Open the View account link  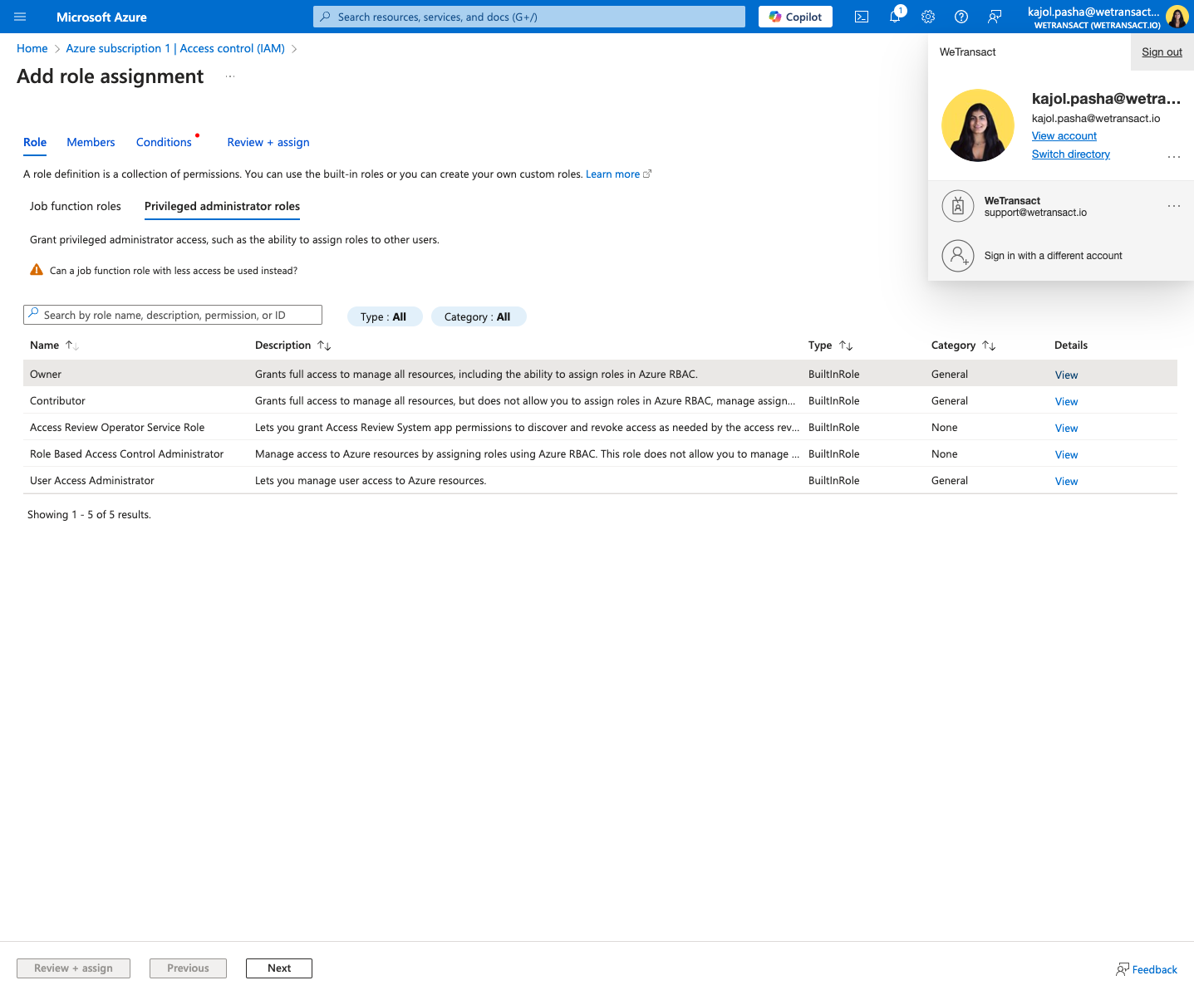pyautogui.click(x=1064, y=136)
